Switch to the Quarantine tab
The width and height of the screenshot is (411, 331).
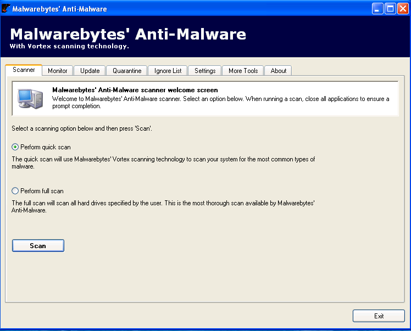click(127, 71)
